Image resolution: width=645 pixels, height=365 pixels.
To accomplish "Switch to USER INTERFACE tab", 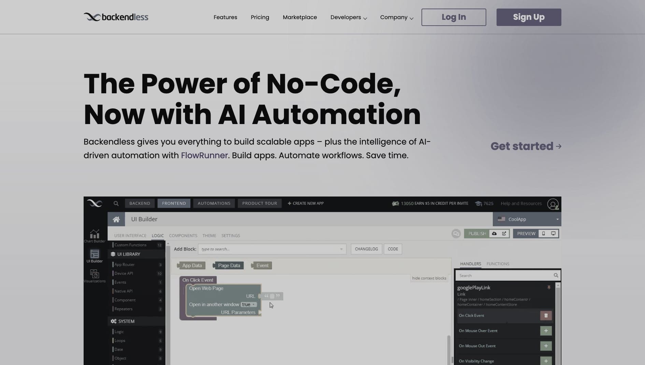I will pos(130,235).
